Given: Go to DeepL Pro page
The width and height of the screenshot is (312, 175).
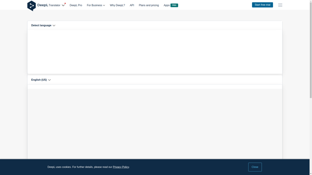Looking at the screenshot, I should [76, 5].
